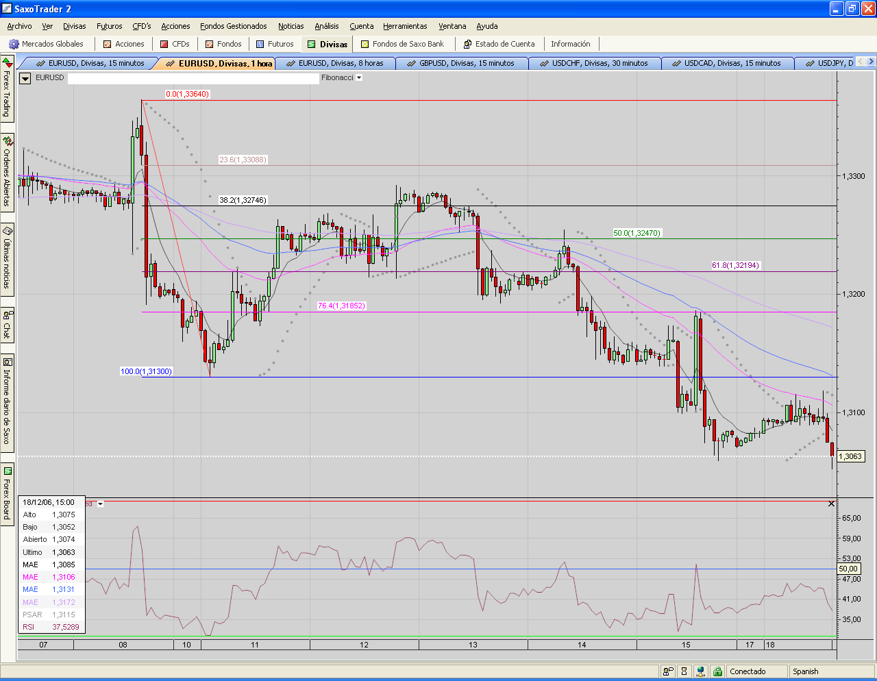
Task: Open the Noticias menu
Action: point(291,26)
